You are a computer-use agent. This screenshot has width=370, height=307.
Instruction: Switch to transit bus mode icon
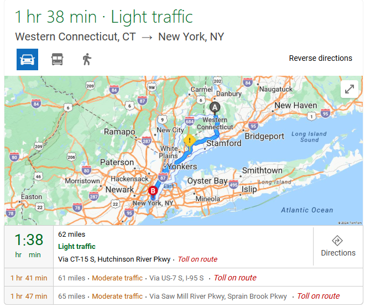[58, 59]
